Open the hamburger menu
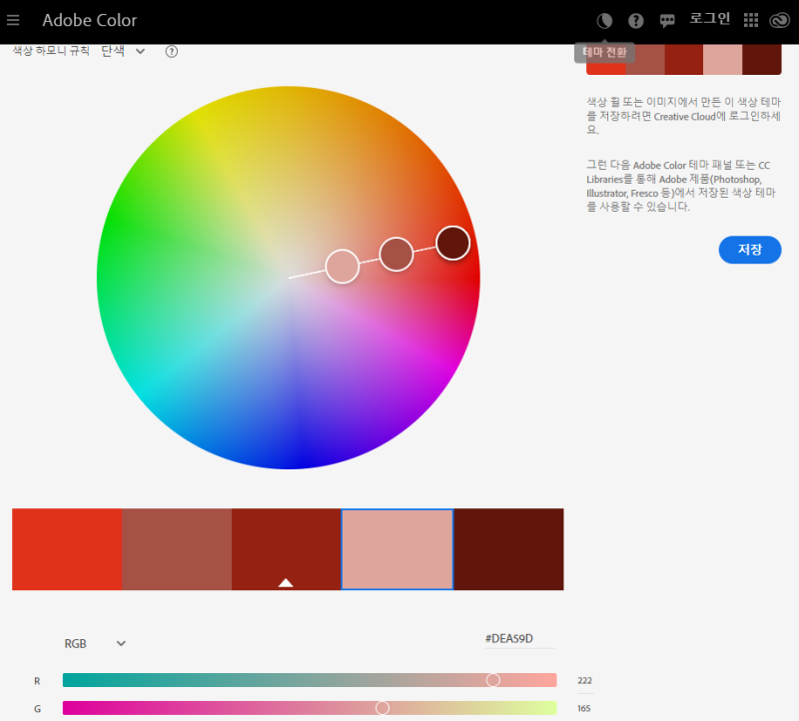 (x=13, y=20)
